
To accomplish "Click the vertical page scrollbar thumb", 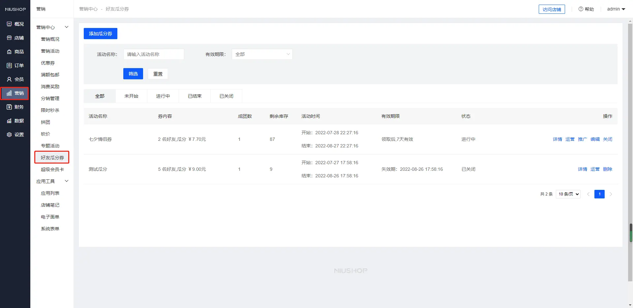I will 631,233.
